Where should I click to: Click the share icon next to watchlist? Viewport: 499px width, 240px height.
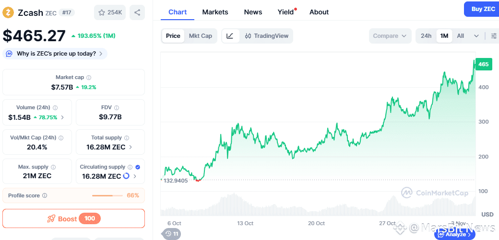(x=137, y=13)
